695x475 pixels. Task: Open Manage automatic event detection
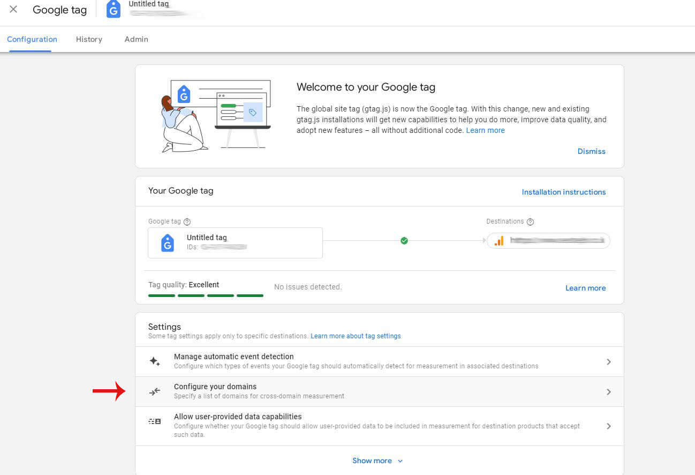(380, 362)
